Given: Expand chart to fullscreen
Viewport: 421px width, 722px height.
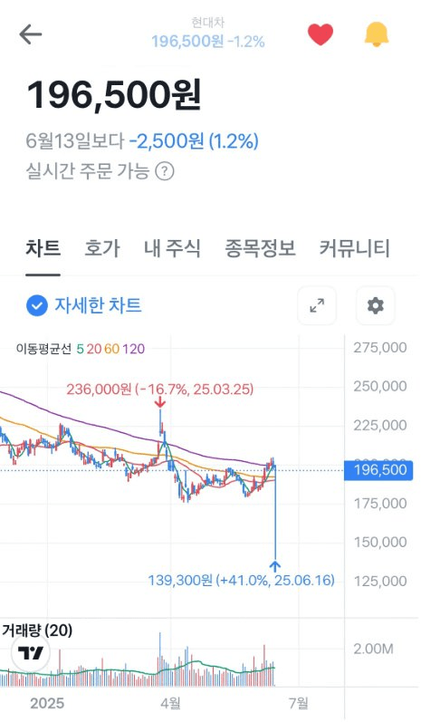Looking at the screenshot, I should (x=317, y=306).
